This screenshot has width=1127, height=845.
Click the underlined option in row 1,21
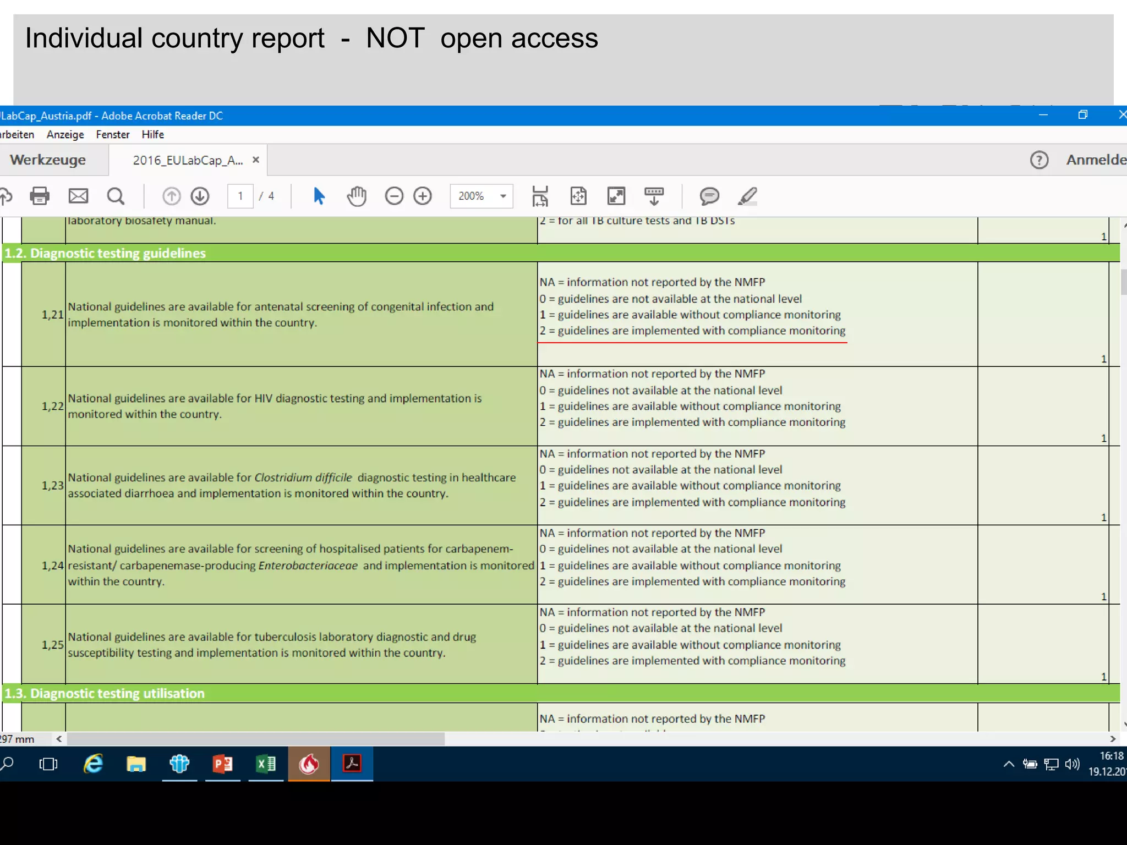click(x=692, y=331)
